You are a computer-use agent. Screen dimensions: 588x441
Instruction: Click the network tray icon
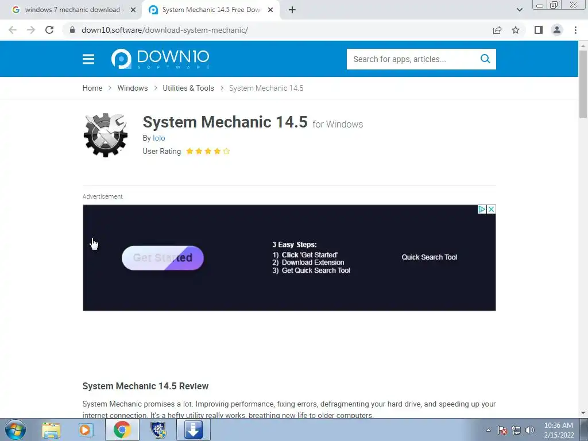(516, 430)
